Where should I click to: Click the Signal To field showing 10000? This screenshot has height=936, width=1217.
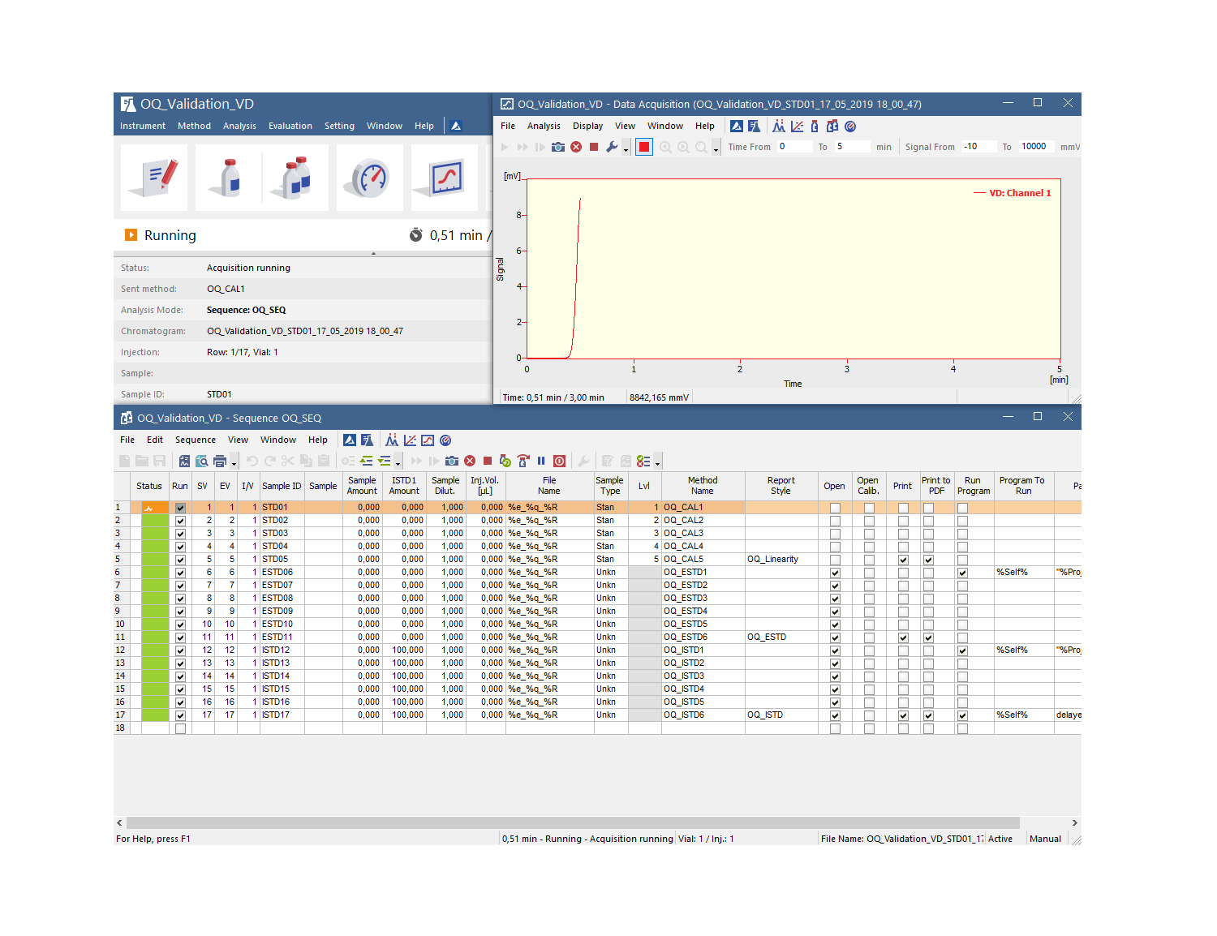coord(1038,147)
